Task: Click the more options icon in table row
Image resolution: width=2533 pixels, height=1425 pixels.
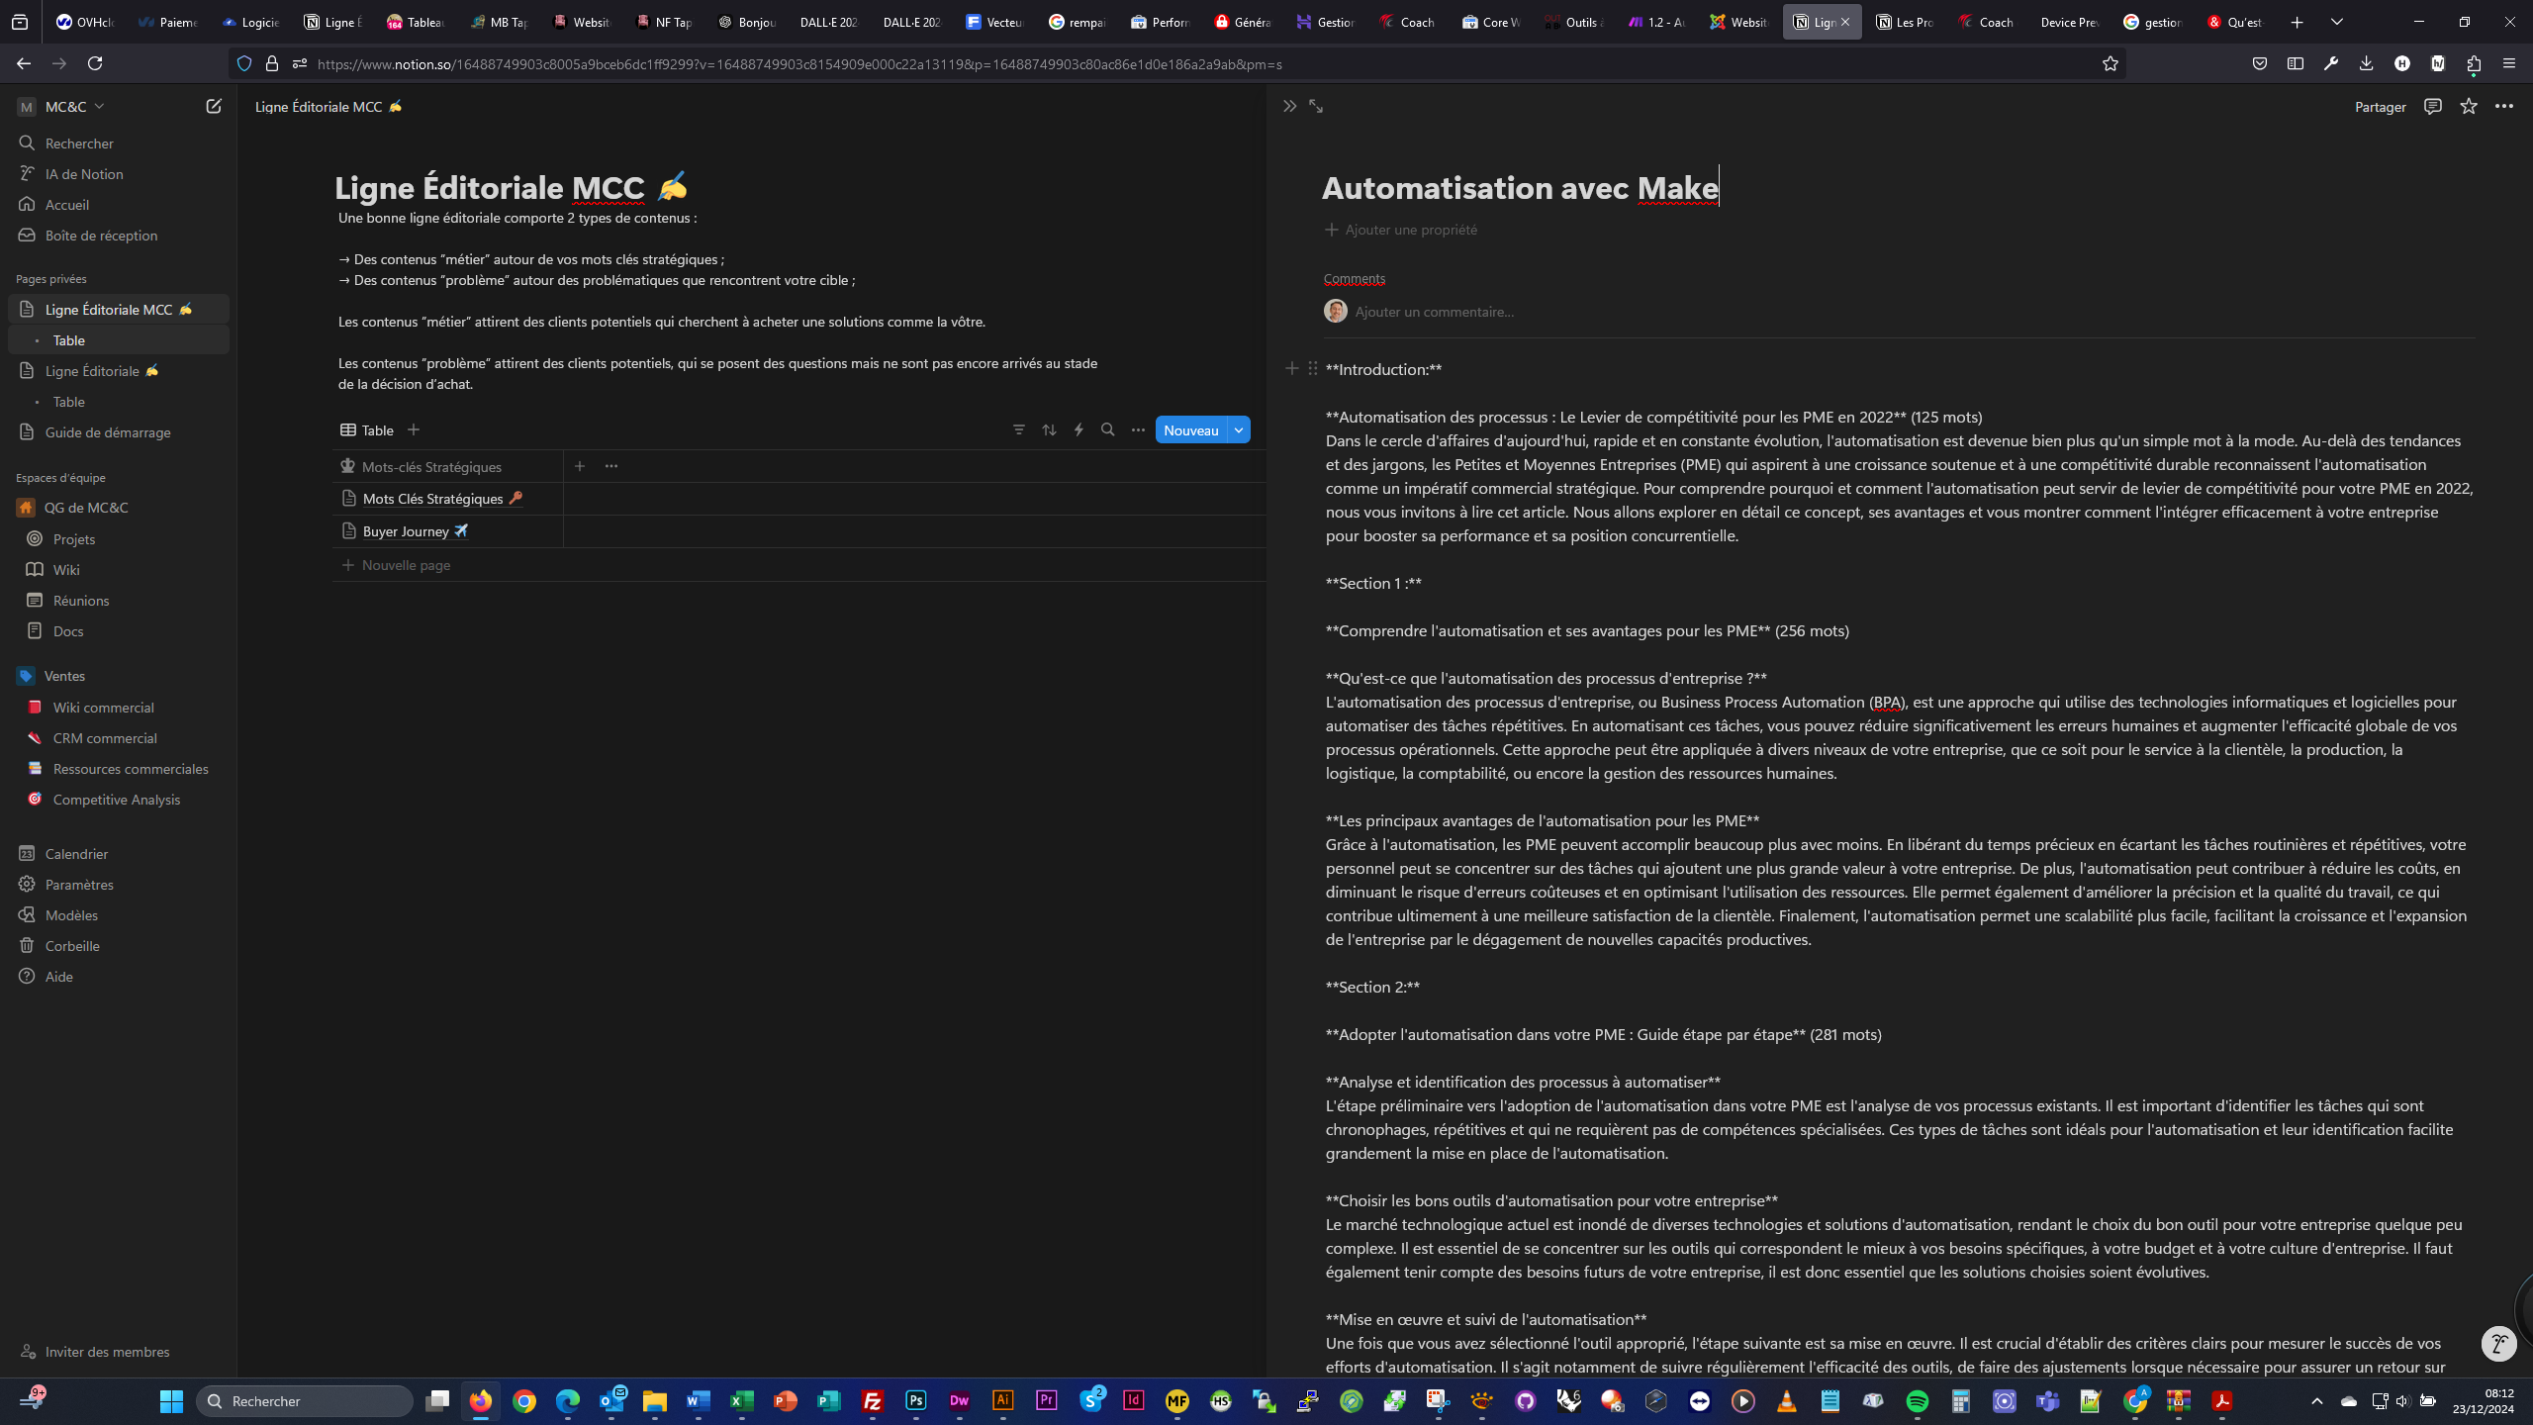Action: click(610, 464)
